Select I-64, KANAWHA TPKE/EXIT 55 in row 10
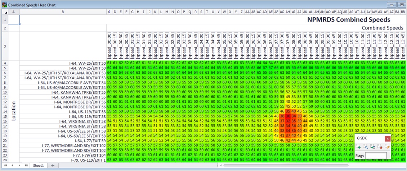 (x=63, y=92)
